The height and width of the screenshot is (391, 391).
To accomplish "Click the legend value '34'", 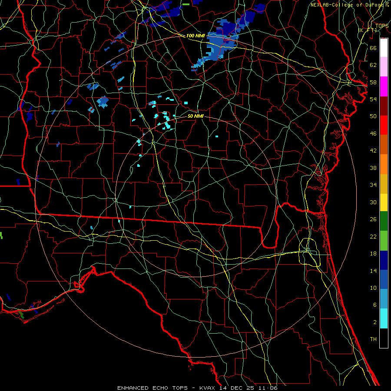I will [373, 185].
